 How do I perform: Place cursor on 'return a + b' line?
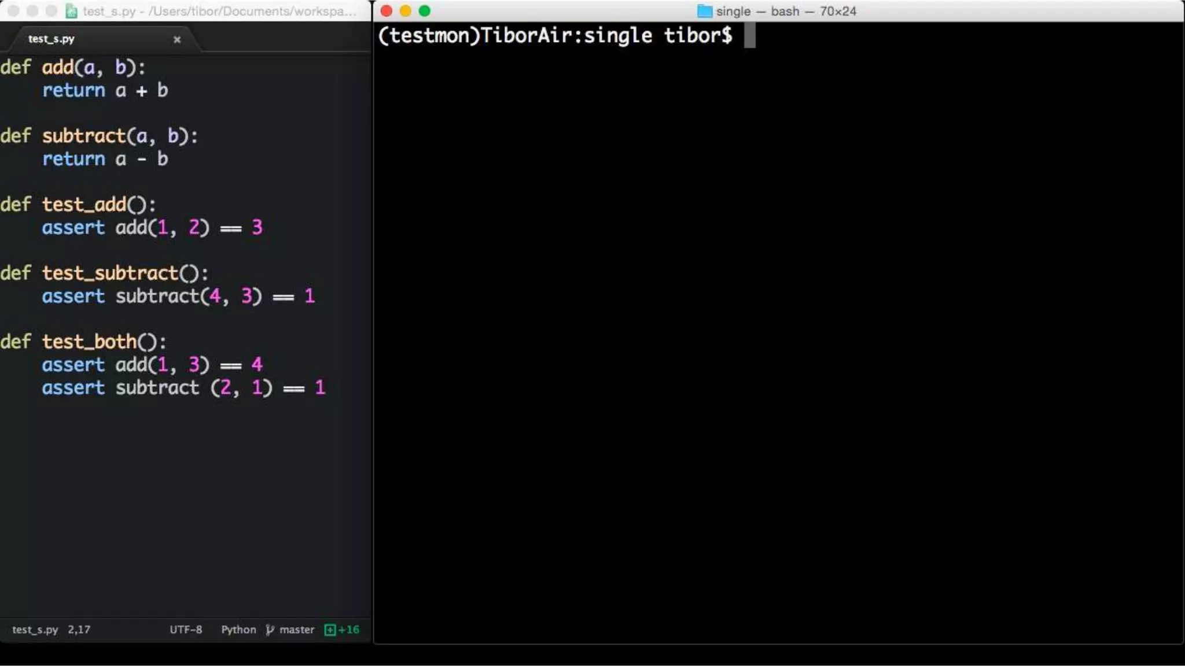(105, 91)
